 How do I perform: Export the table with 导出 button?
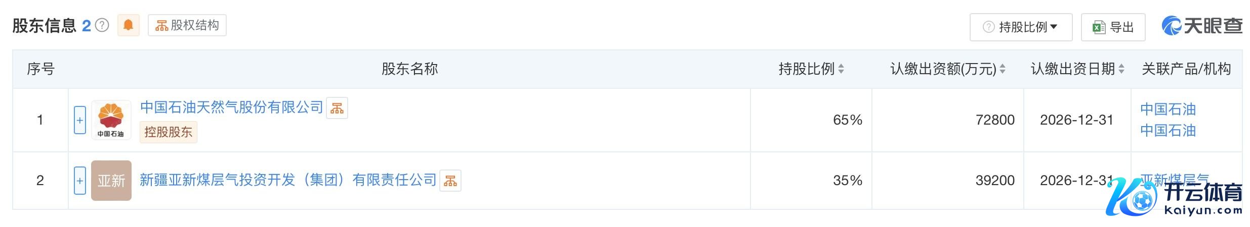click(x=1112, y=27)
